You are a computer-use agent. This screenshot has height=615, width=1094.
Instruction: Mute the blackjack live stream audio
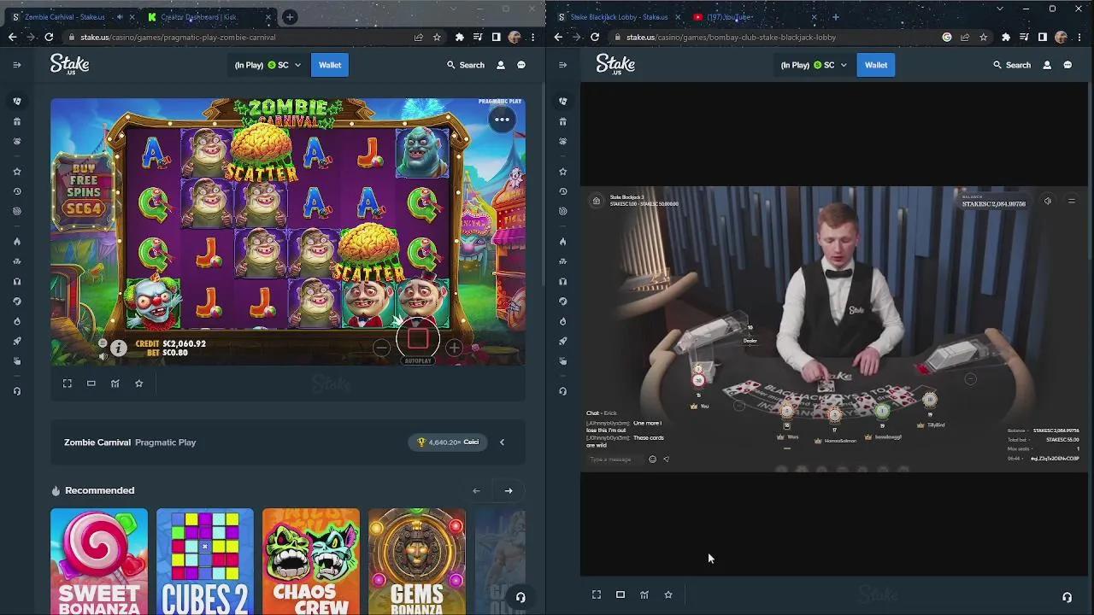tap(1048, 201)
